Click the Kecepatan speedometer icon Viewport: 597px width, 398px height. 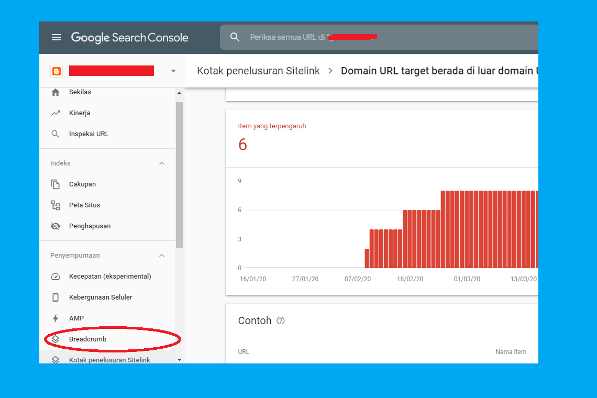[56, 277]
